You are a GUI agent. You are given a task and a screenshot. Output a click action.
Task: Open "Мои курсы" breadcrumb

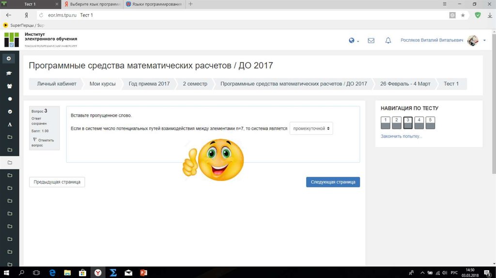pos(103,84)
